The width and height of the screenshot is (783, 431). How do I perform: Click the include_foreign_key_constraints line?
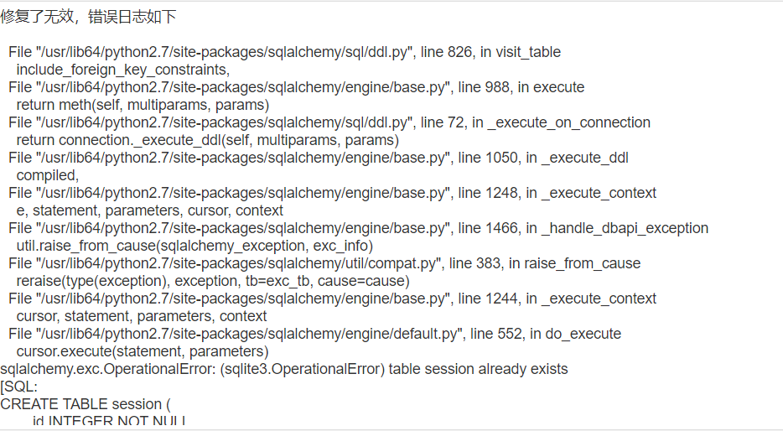click(123, 70)
